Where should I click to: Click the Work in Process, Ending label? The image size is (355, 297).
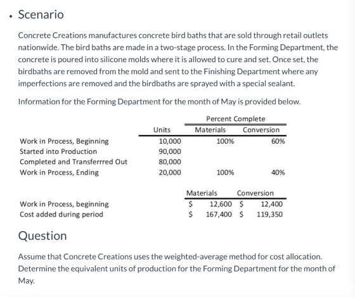click(x=60, y=172)
